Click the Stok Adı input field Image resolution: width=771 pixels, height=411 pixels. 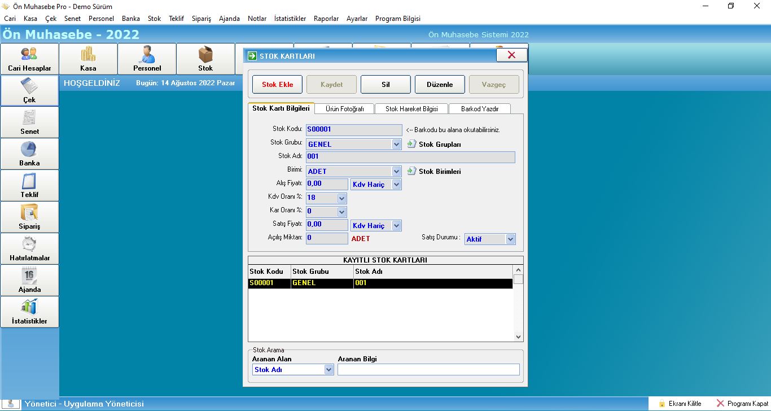coord(410,157)
